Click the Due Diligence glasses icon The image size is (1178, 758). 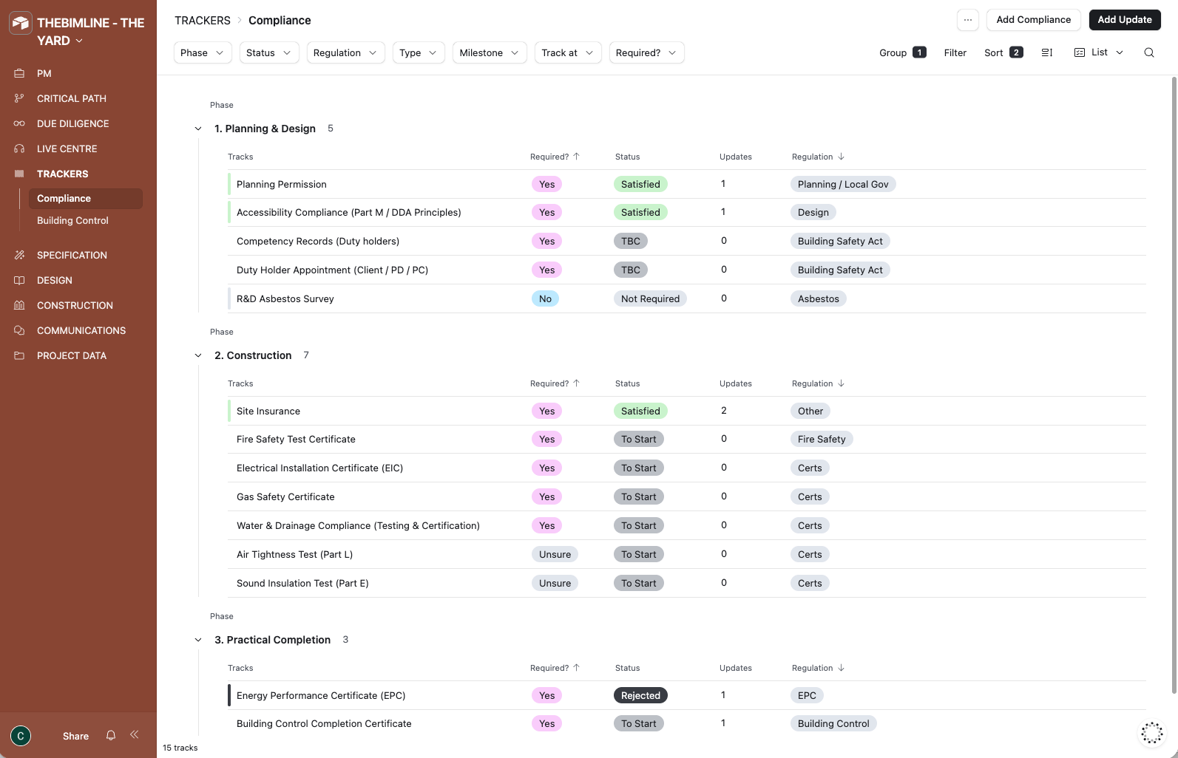(19, 123)
